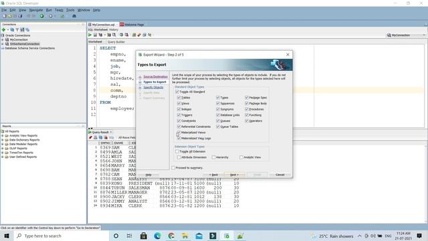This screenshot has height=241, width=428.
Task: Expand the second connection node below MyConnection
Action: pyautogui.click(x=3, y=44)
